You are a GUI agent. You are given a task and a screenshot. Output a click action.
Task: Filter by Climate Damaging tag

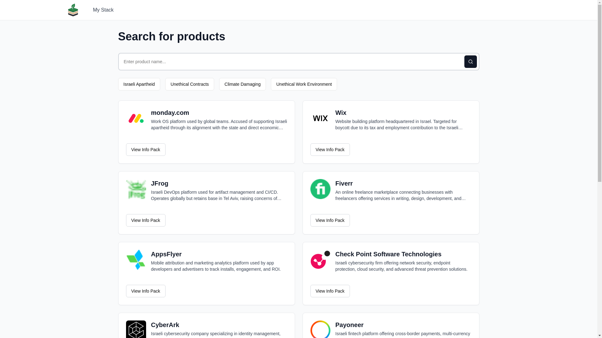pyautogui.click(x=242, y=84)
